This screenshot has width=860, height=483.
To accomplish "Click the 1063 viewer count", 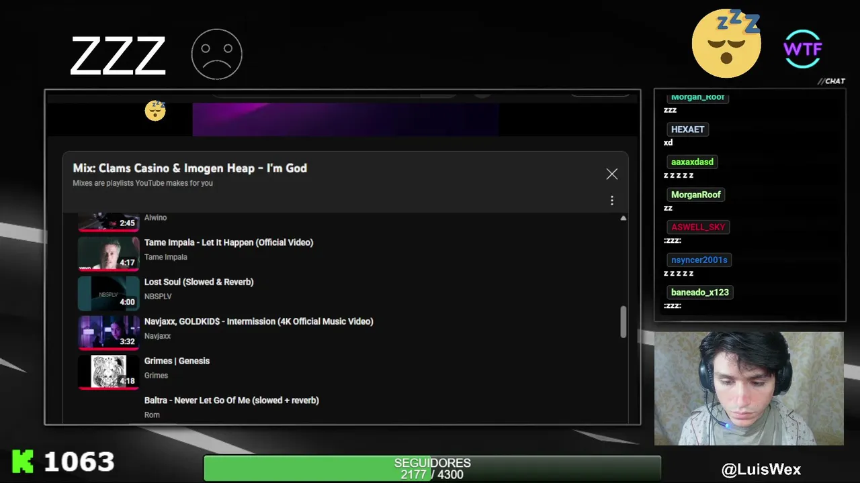I will click(x=79, y=462).
